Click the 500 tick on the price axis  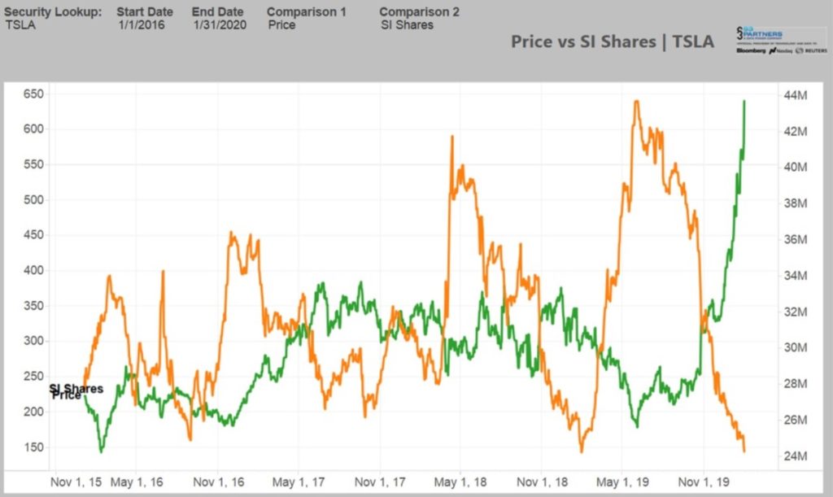(x=33, y=200)
